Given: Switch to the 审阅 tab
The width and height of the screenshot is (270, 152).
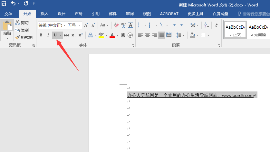Looking at the screenshot, I should point(130,14).
